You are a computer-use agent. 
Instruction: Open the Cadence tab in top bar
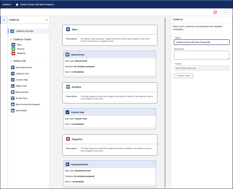coord(7,4)
